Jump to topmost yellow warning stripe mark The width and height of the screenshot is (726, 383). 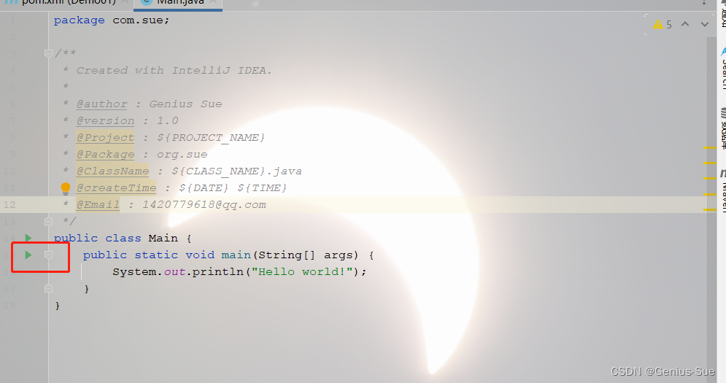710,147
